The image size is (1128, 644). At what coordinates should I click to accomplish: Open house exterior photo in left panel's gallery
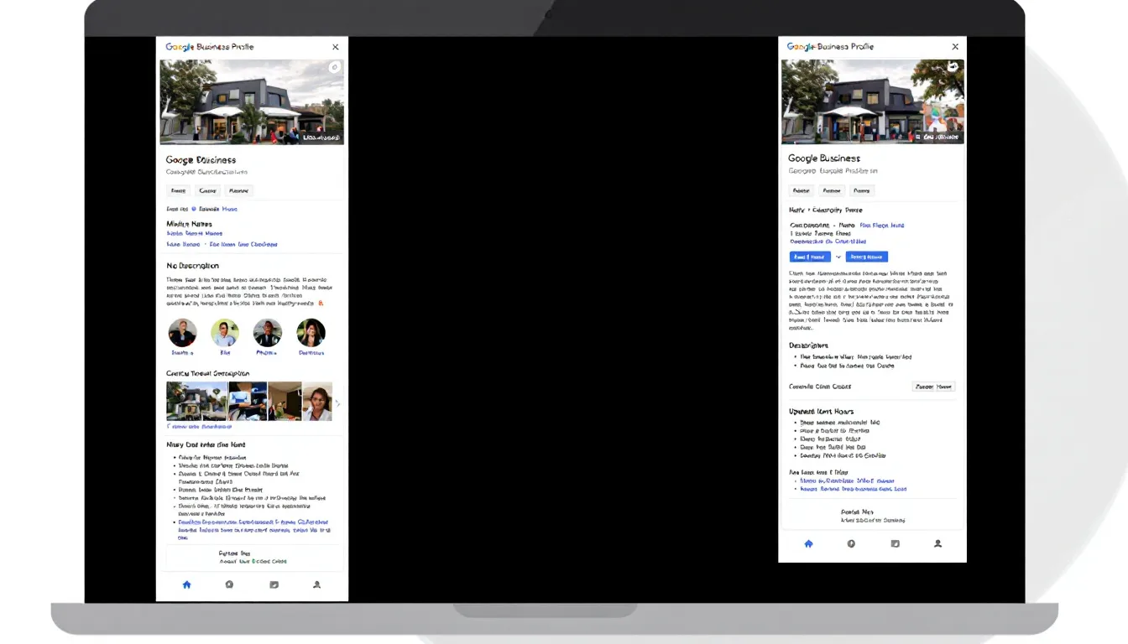(x=196, y=401)
